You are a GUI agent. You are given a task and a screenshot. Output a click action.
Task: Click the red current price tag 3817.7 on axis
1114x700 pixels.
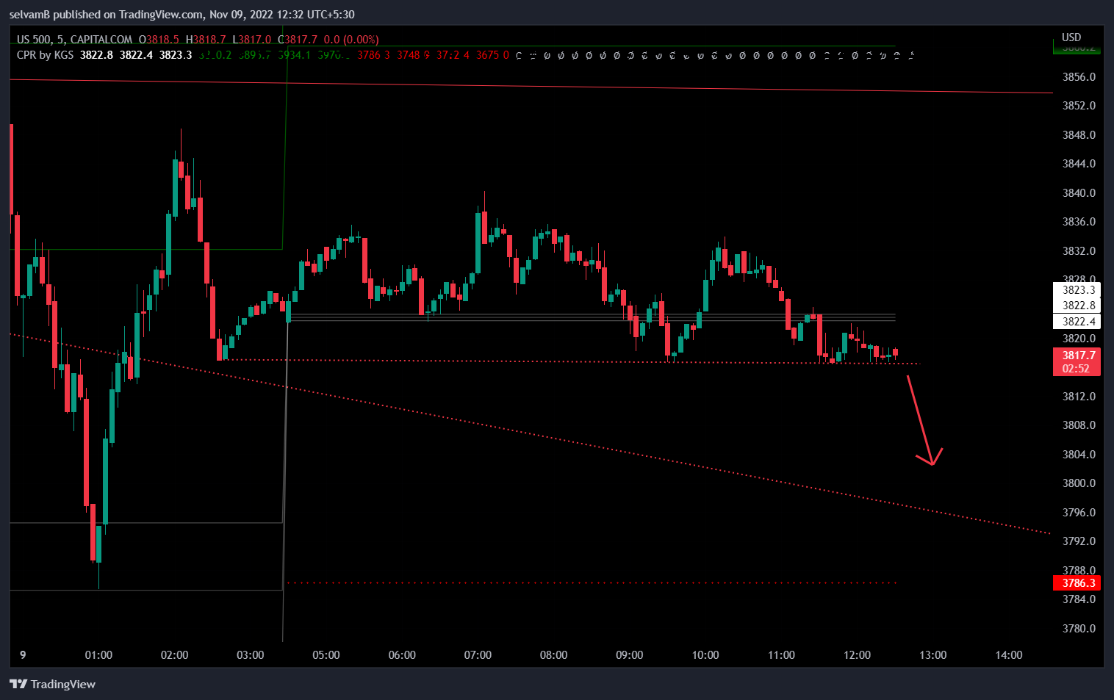1078,356
